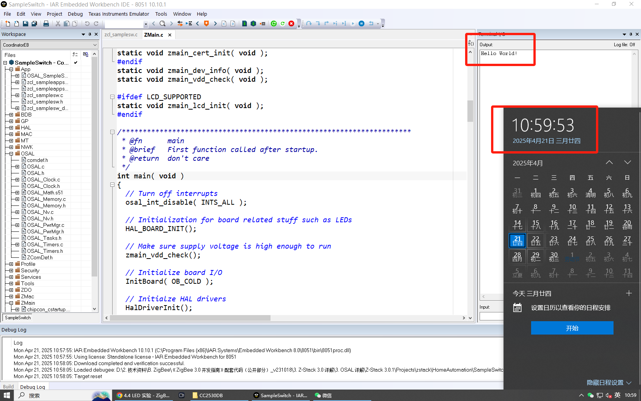Go to previous month in calendar
The width and height of the screenshot is (641, 401).
click(609, 162)
